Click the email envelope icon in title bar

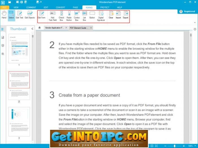[x=18, y=2]
